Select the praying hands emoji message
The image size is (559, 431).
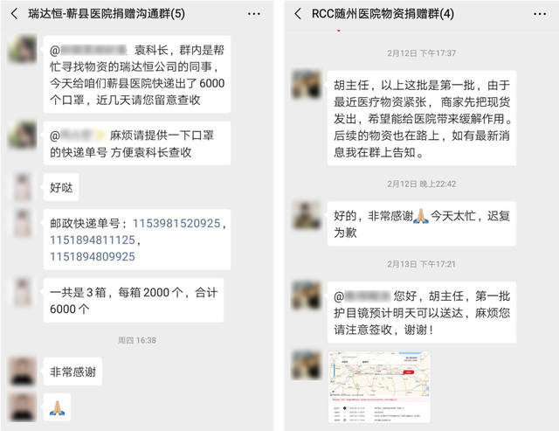(x=57, y=407)
